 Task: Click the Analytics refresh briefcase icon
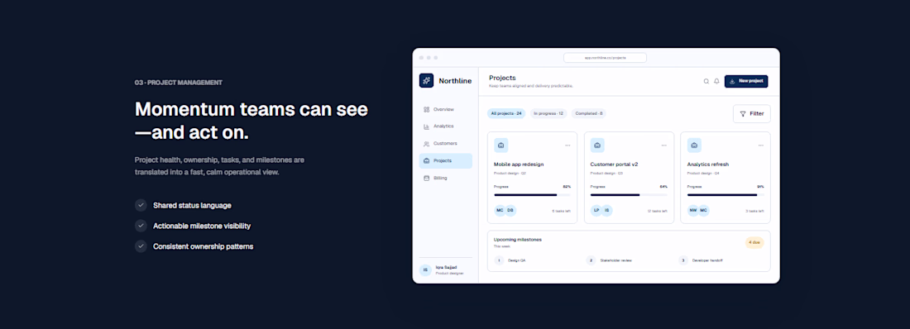(694, 145)
